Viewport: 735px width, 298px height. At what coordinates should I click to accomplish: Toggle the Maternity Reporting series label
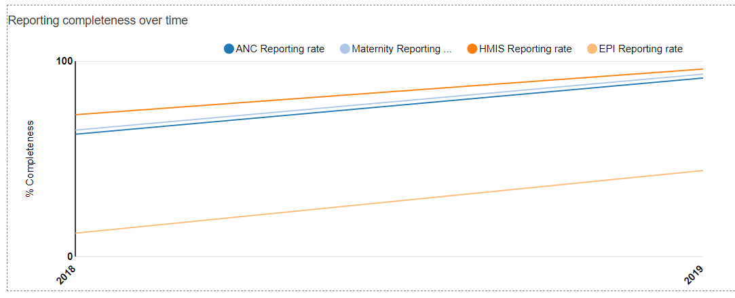pyautogui.click(x=402, y=49)
